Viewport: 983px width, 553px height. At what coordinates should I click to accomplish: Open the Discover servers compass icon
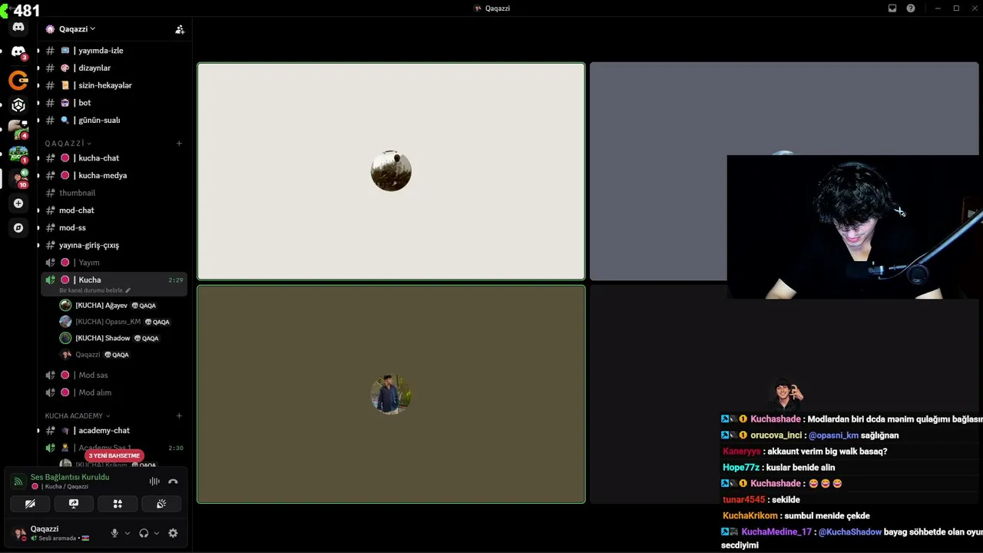pos(18,228)
